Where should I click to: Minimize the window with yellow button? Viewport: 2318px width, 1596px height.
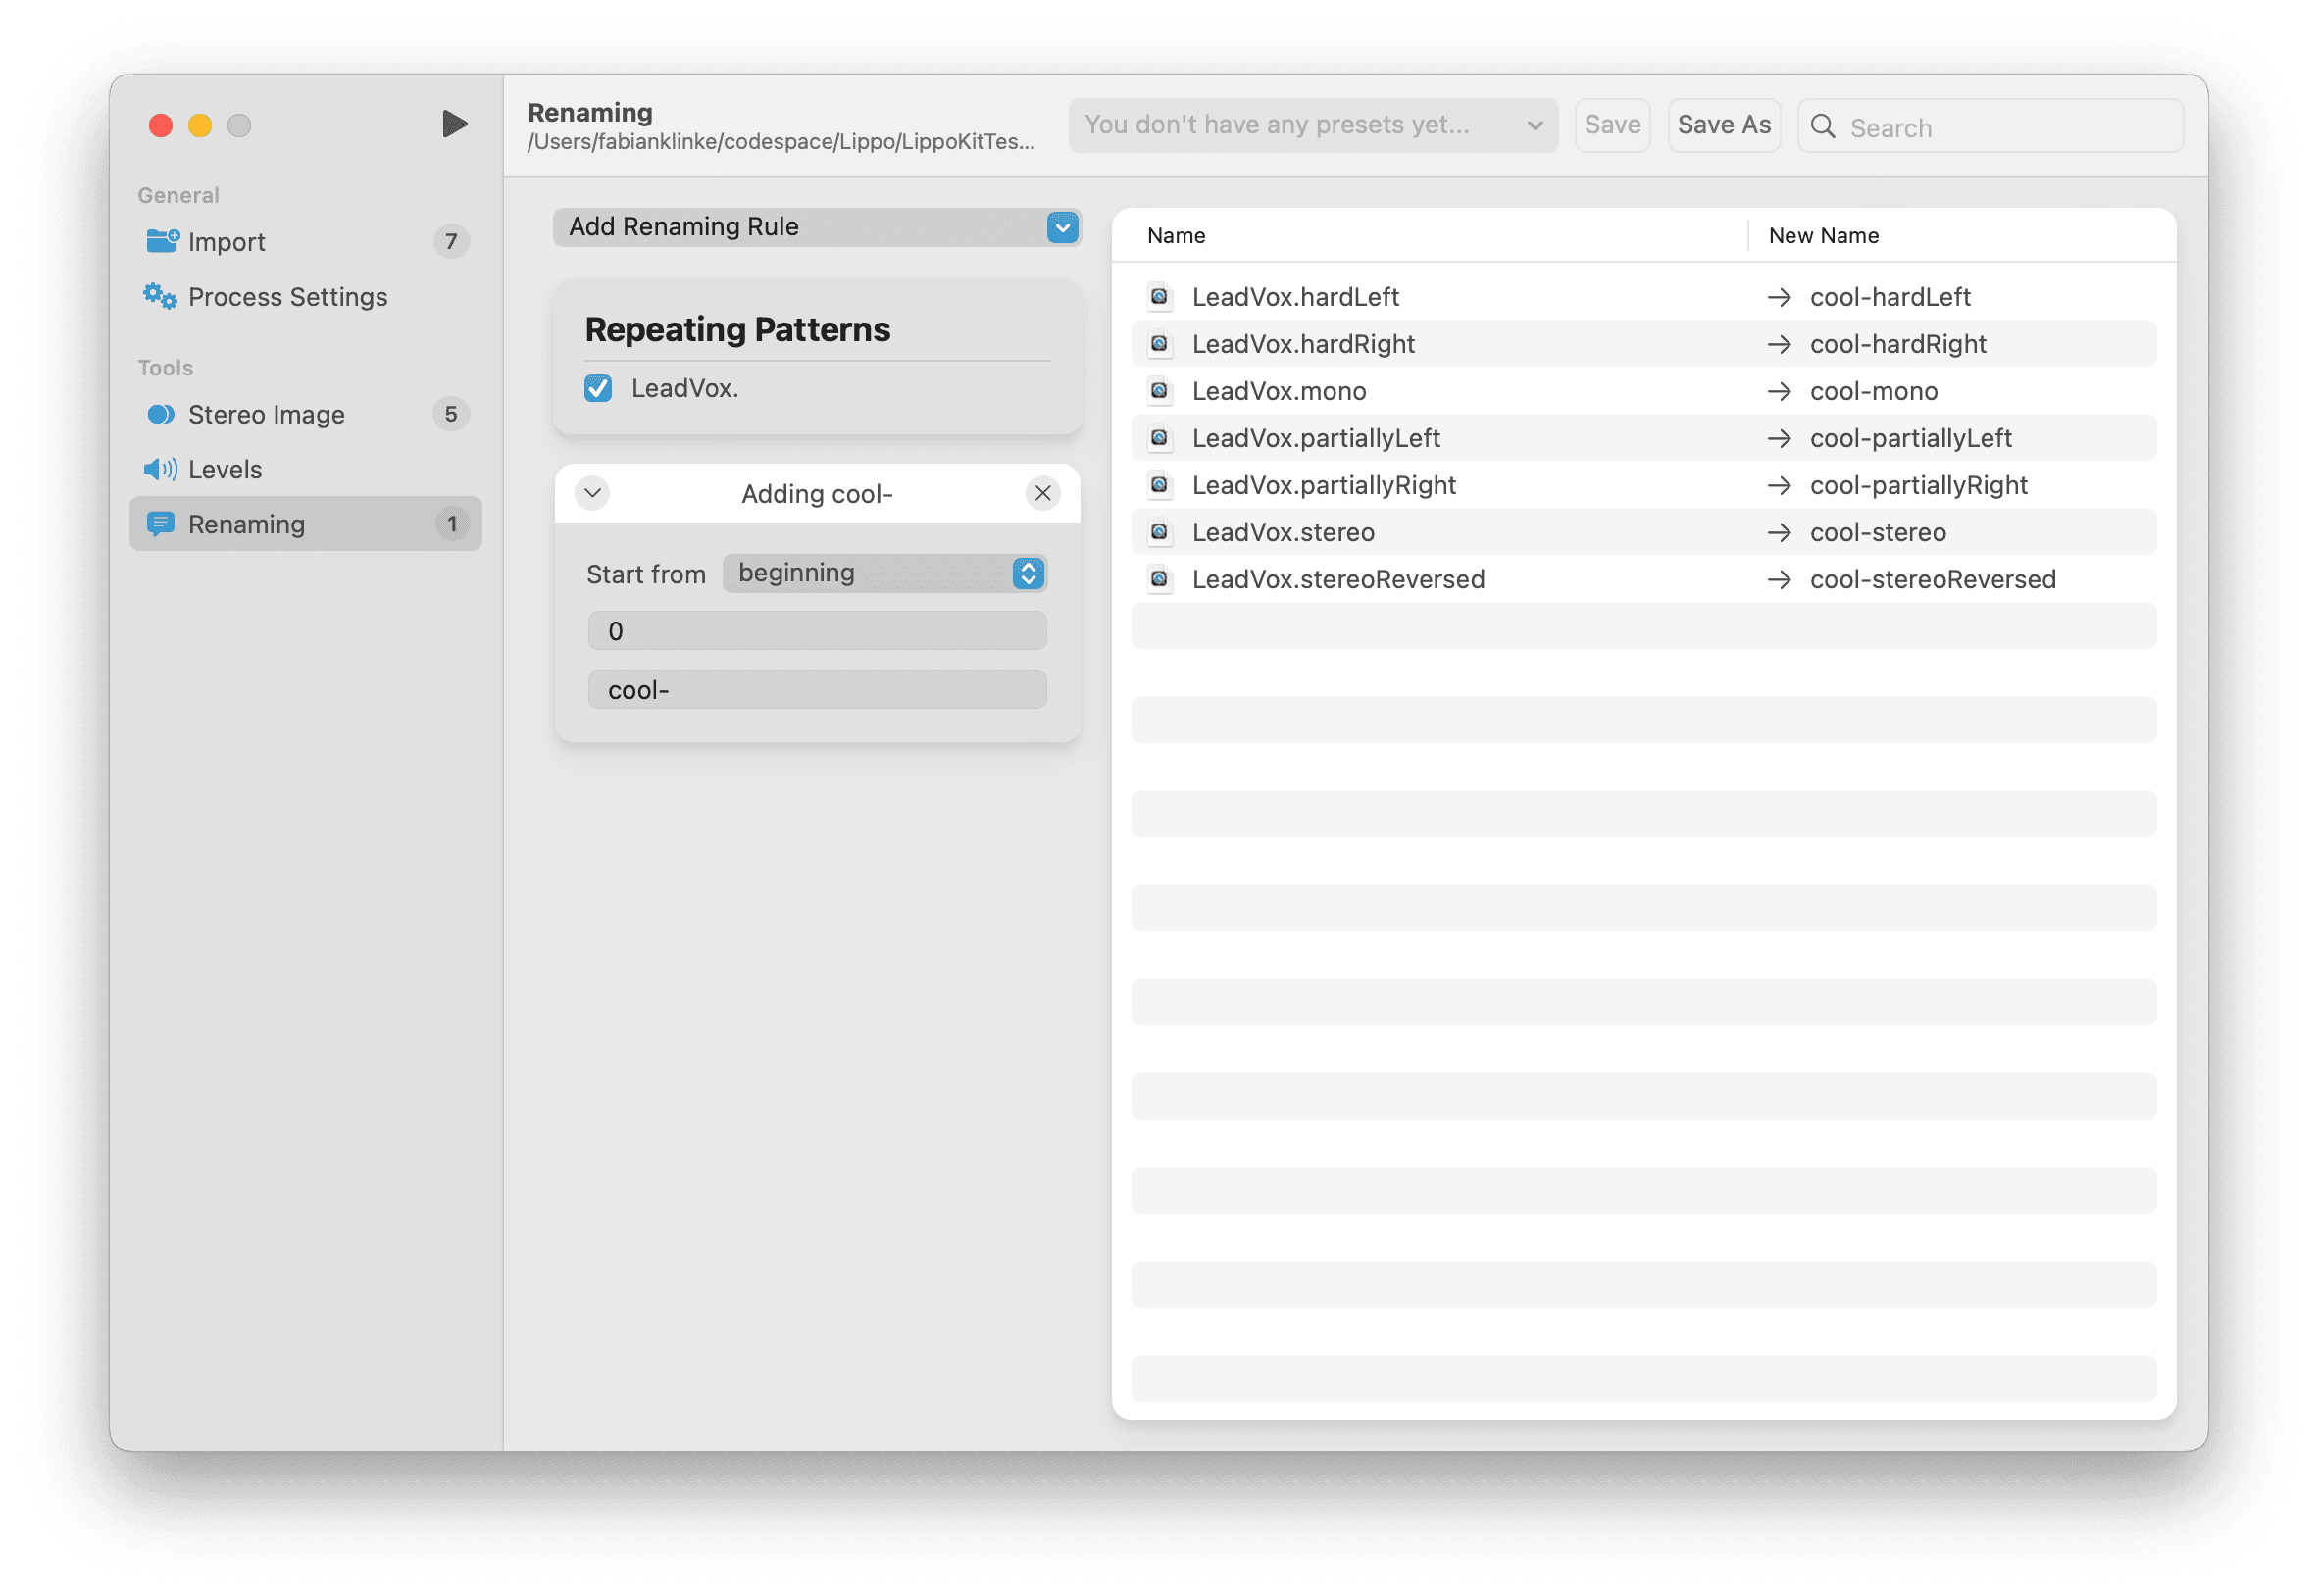(x=200, y=125)
